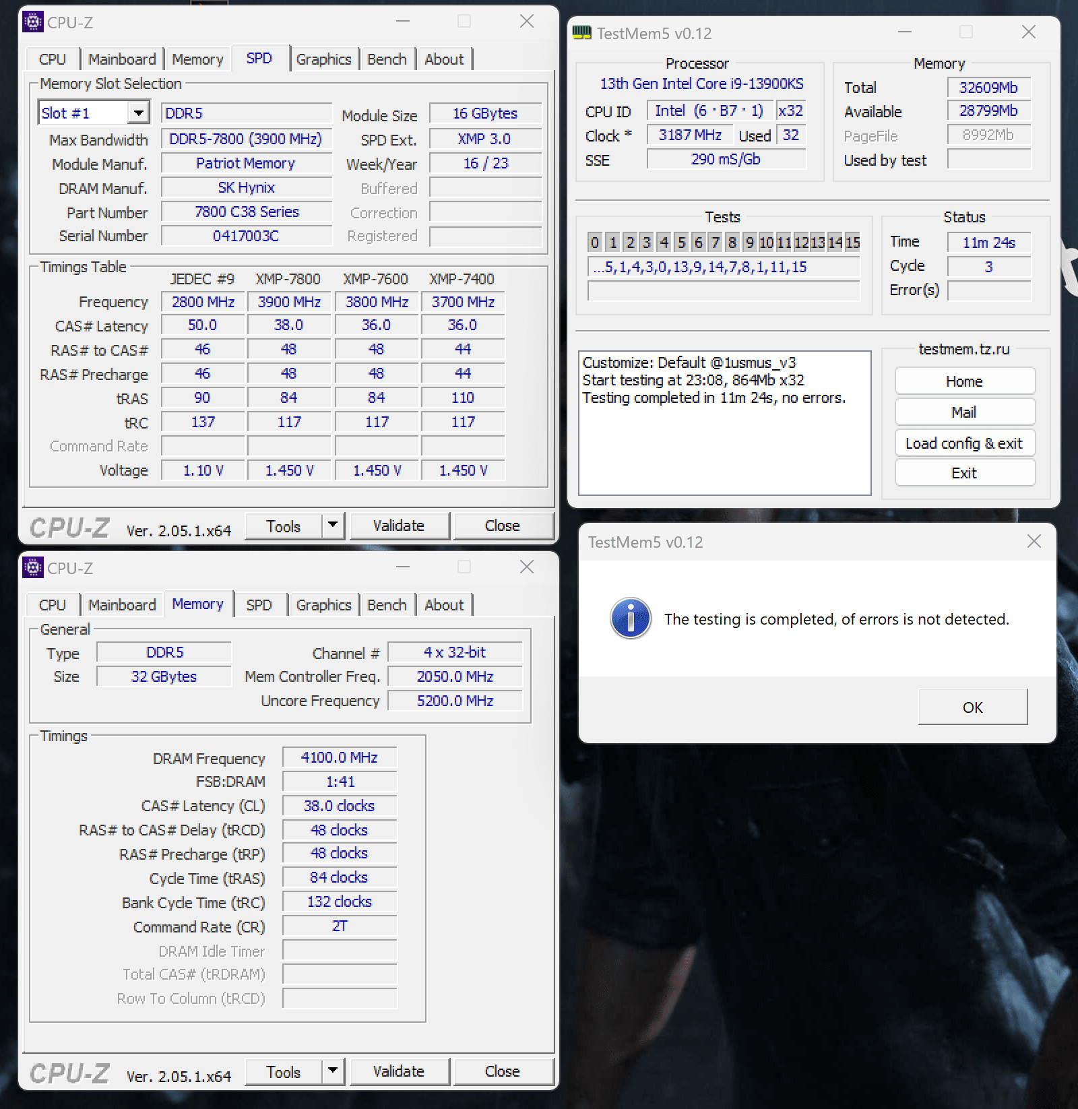Click the TestMem5 log text area
The image size is (1078, 1109).
(725, 423)
